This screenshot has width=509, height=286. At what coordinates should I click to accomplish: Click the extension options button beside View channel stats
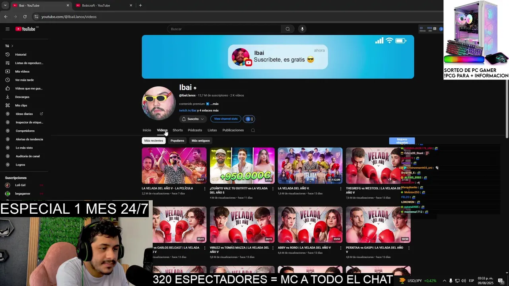[x=249, y=119]
